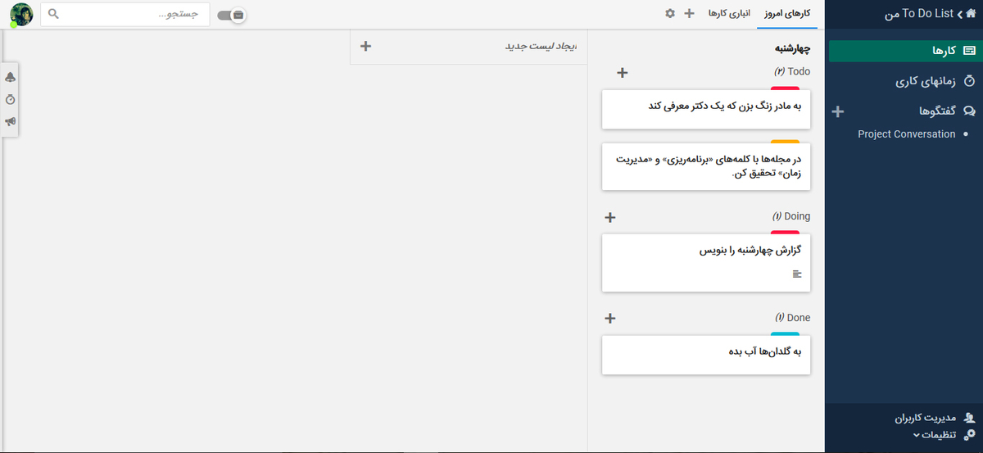Open the user avatar profile
Screen dimensions: 983x453
click(x=21, y=14)
